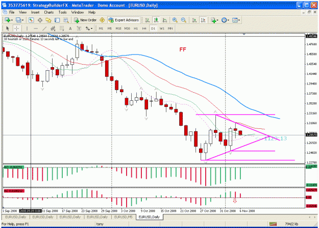
Task: Pick the horizontal line drawing tool
Action: click(36, 28)
